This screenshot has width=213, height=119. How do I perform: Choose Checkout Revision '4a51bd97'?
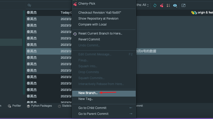(100, 13)
